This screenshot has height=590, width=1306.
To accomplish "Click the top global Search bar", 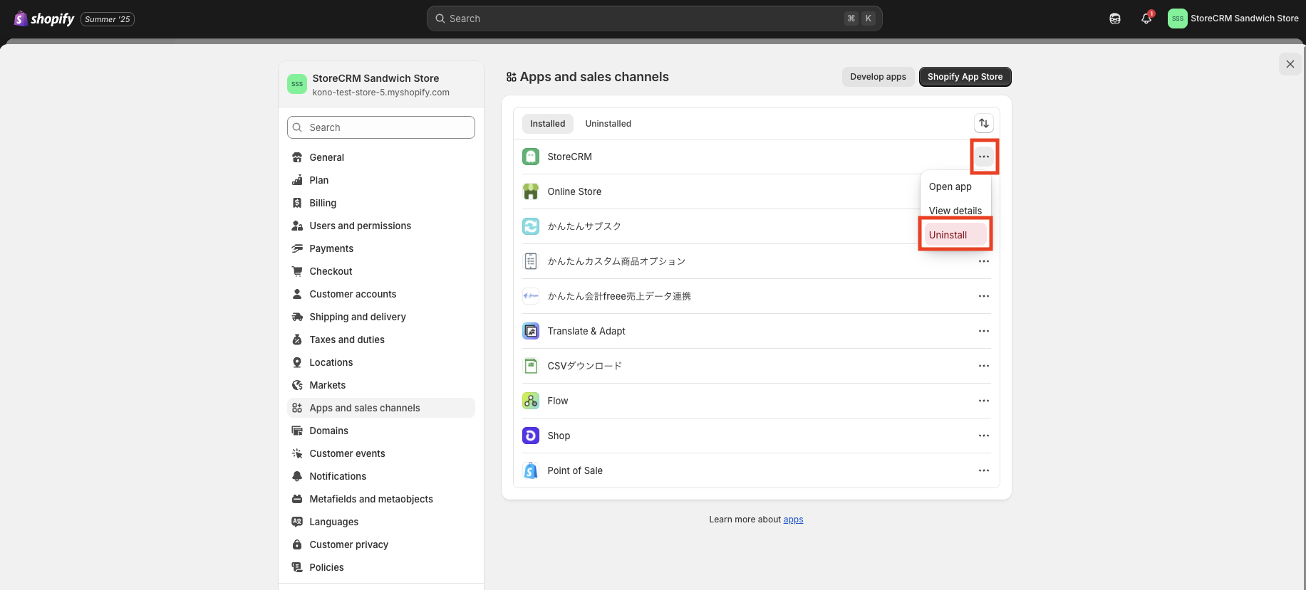I will click(654, 19).
